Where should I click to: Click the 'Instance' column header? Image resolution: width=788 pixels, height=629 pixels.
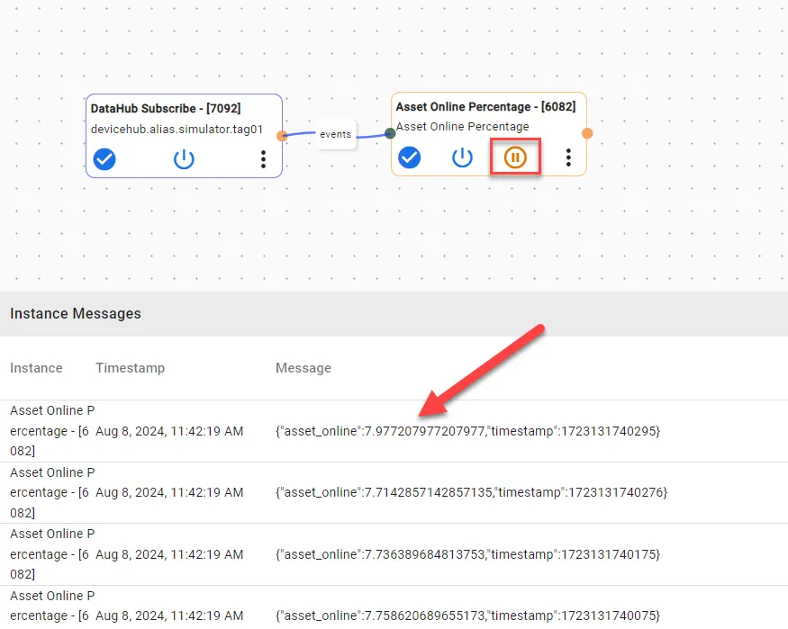coord(36,368)
